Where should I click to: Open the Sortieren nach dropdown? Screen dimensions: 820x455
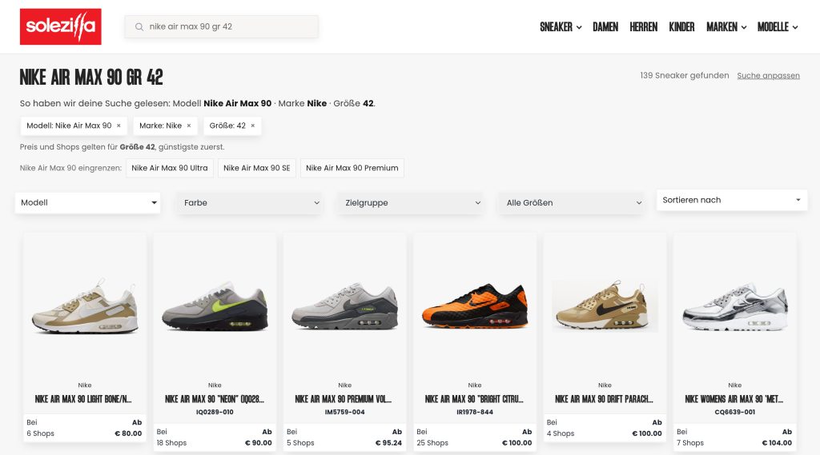732,200
